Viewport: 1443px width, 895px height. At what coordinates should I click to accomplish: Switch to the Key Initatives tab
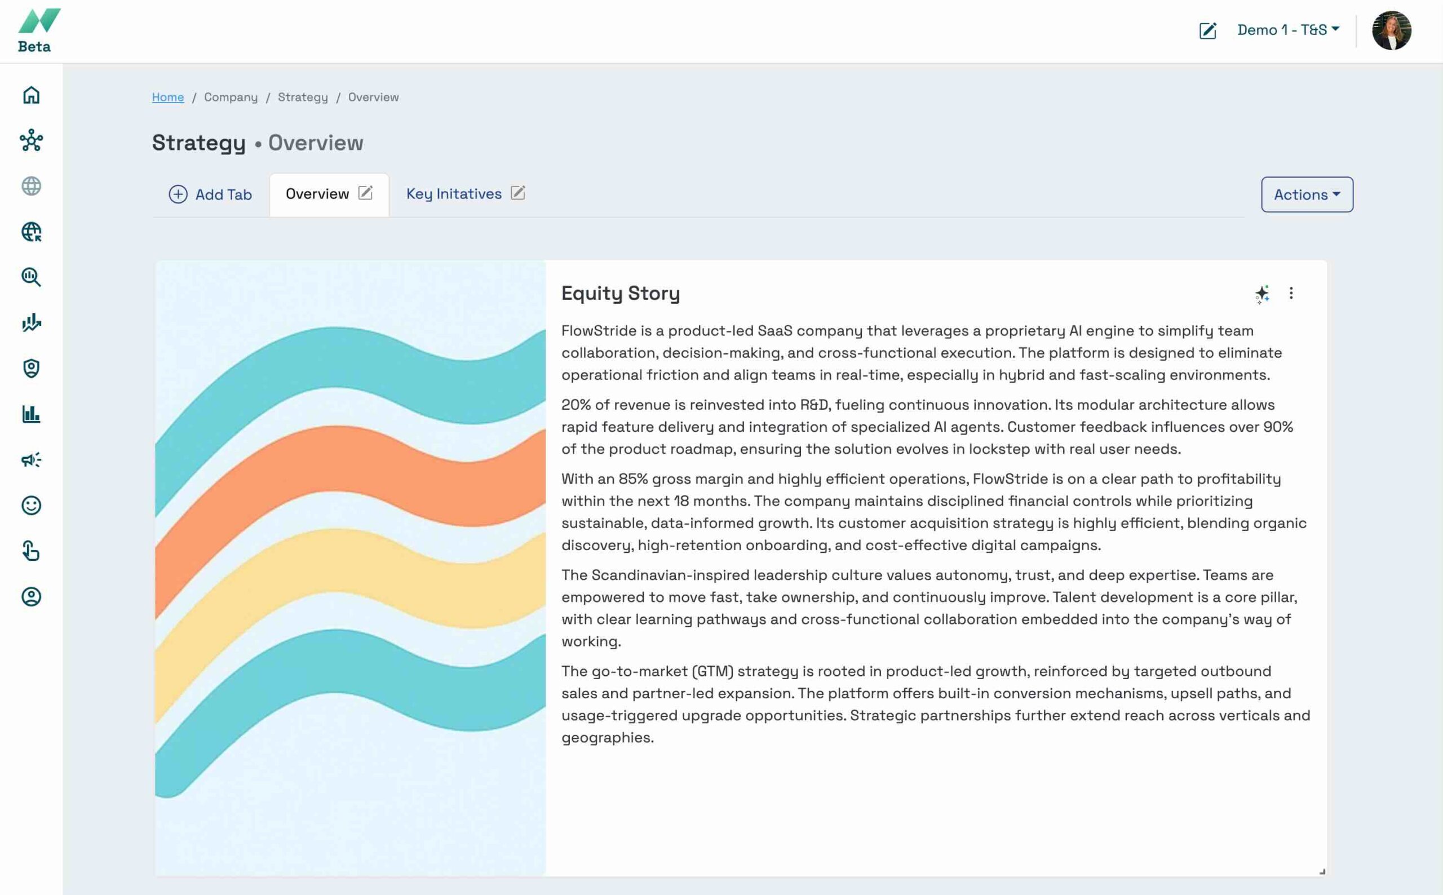(453, 194)
